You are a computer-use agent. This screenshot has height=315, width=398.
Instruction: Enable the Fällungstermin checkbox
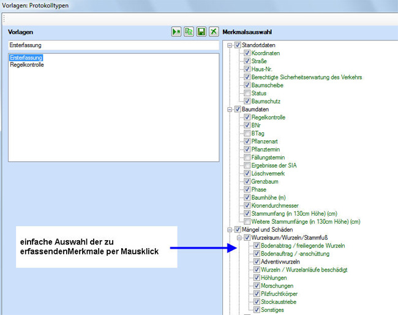246,157
